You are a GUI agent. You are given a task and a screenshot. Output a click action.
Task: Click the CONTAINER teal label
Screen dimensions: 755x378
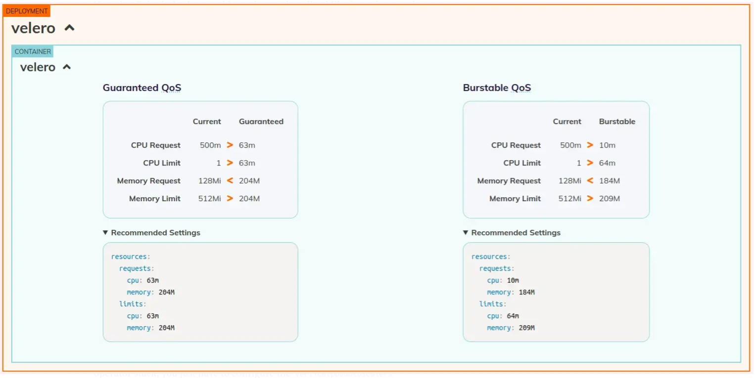33,51
